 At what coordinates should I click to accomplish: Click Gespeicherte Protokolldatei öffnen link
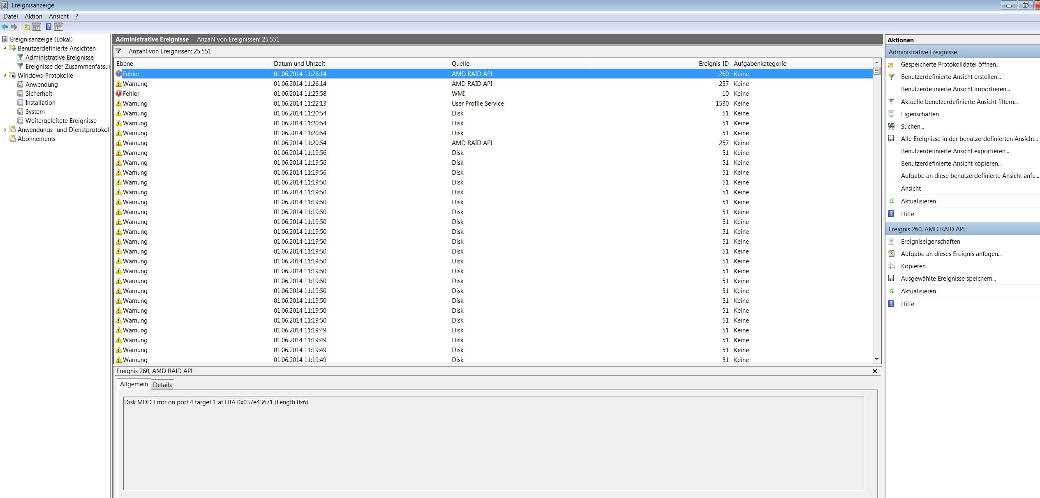click(950, 65)
